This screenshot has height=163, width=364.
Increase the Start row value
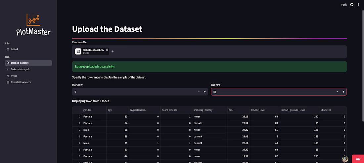[x=205, y=92]
